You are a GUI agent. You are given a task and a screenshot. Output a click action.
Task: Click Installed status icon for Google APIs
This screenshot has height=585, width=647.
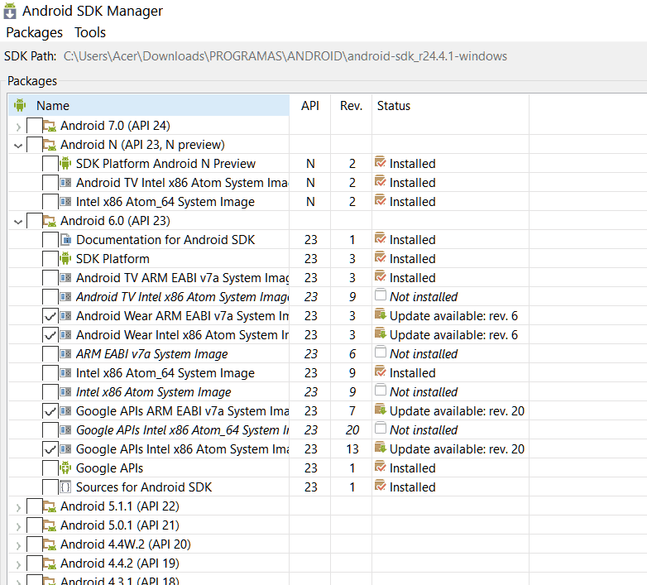[x=381, y=467]
